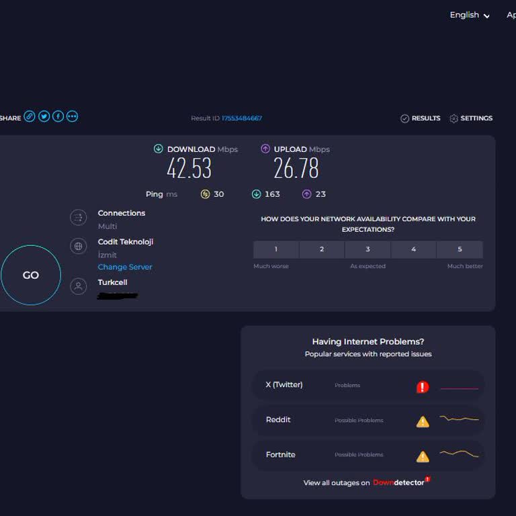
Task: Click the upload ping icon showing 23
Action: [306, 194]
